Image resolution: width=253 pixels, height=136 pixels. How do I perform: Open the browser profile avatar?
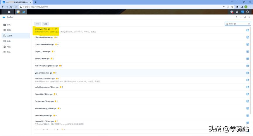[246, 7]
